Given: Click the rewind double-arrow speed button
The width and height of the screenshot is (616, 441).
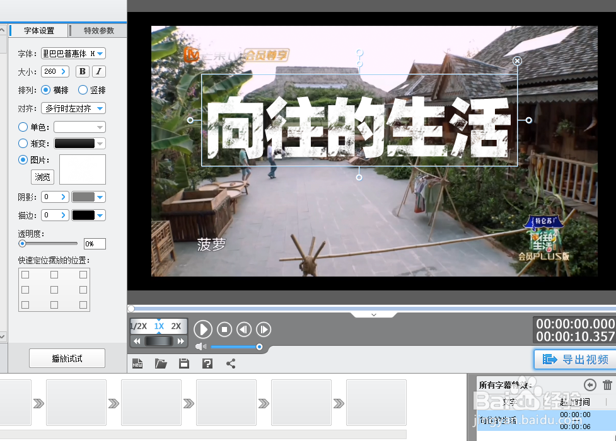Looking at the screenshot, I should 137,341.
